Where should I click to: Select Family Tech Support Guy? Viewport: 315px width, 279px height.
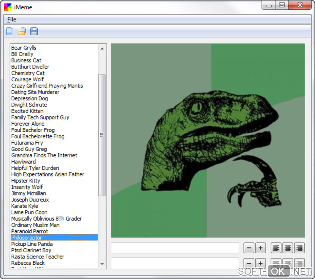pos(54,118)
